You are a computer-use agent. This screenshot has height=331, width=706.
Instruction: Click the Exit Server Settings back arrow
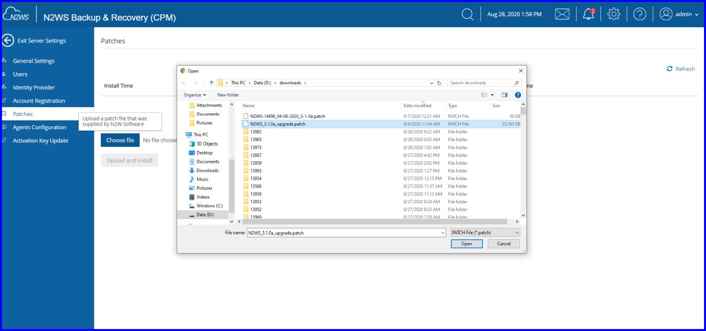pyautogui.click(x=7, y=40)
